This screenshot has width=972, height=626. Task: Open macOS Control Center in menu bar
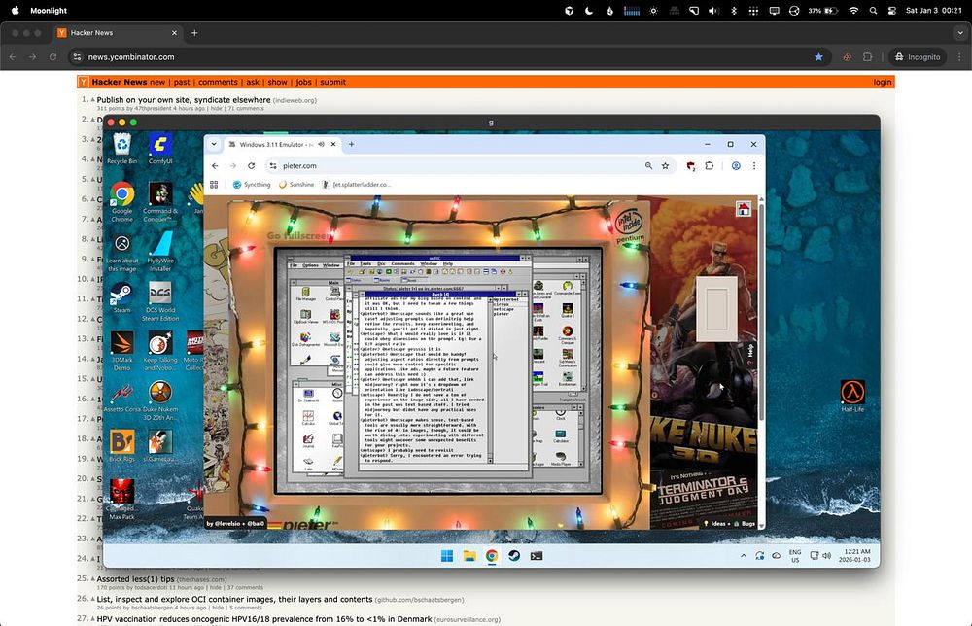[x=892, y=11]
